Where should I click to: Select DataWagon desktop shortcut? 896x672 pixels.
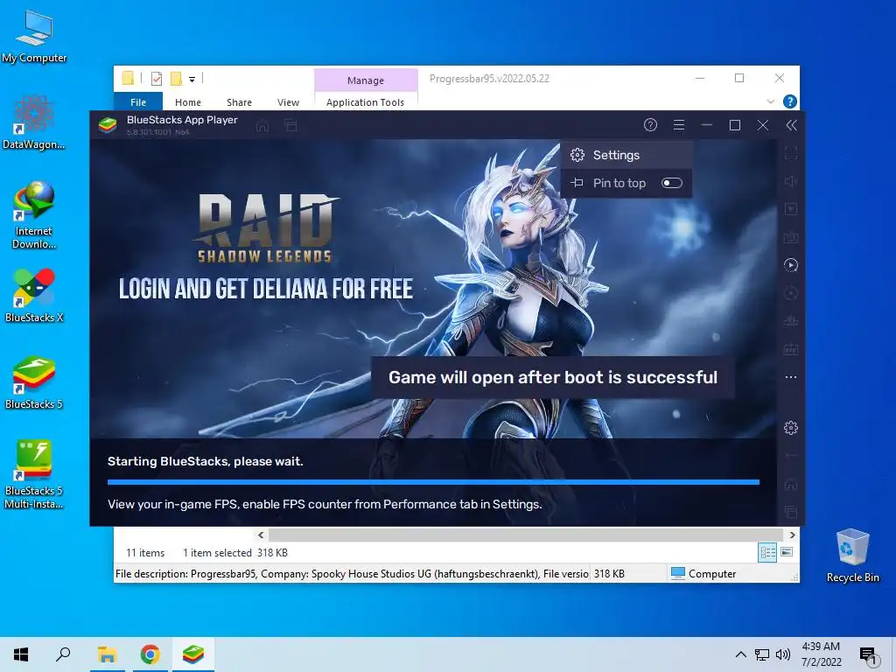pyautogui.click(x=34, y=122)
